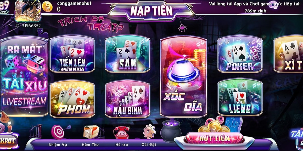Open the Liêng card game tile

click(240, 97)
